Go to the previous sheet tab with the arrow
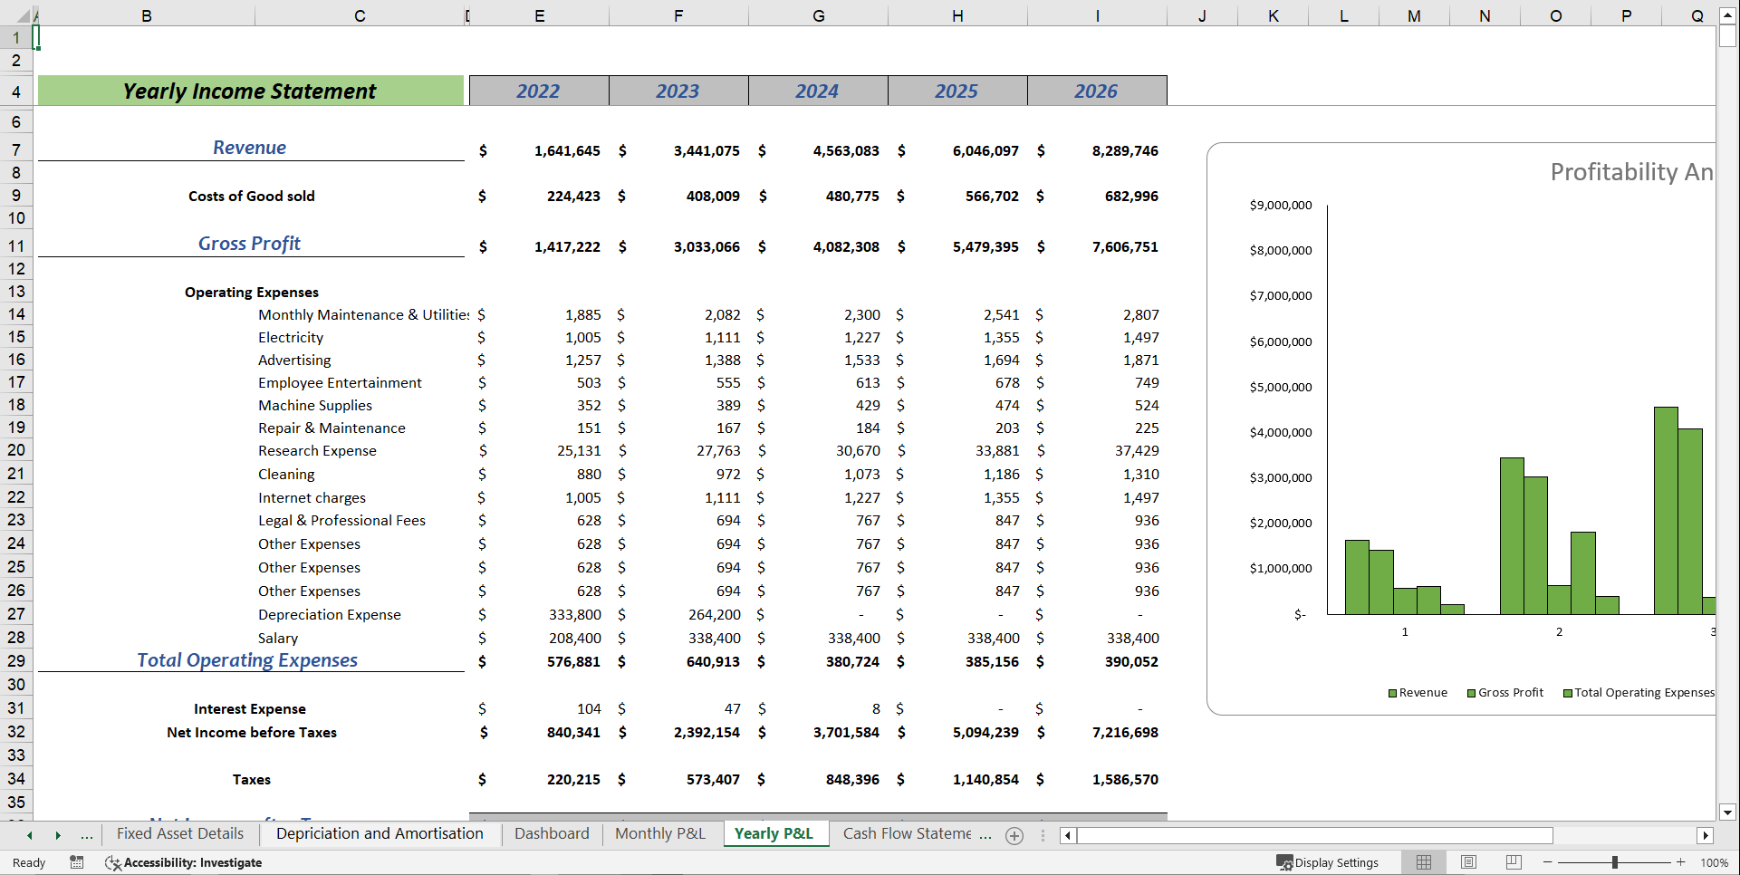The width and height of the screenshot is (1740, 875). (30, 835)
